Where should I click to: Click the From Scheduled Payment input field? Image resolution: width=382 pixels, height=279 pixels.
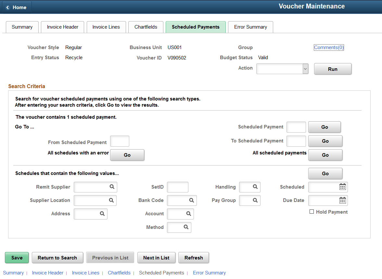(120, 141)
